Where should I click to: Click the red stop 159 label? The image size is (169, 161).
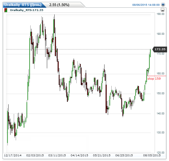[x=154, y=79]
